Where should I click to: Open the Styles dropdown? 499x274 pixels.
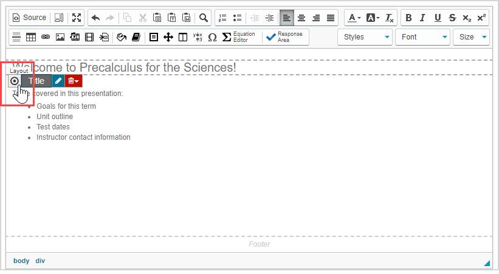click(365, 37)
